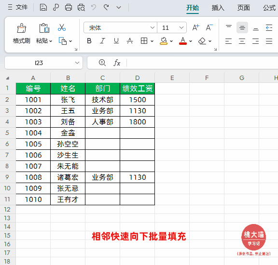278x265 pixels.
Task: Click the Name Box showing I23
Action: click(39, 63)
